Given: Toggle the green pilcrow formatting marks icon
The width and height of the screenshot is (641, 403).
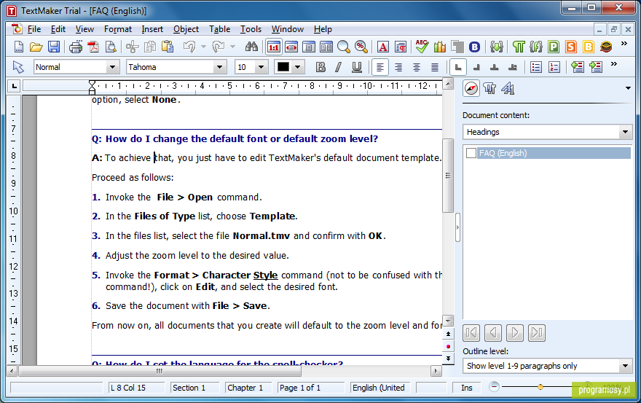Looking at the screenshot, I should click(x=519, y=47).
